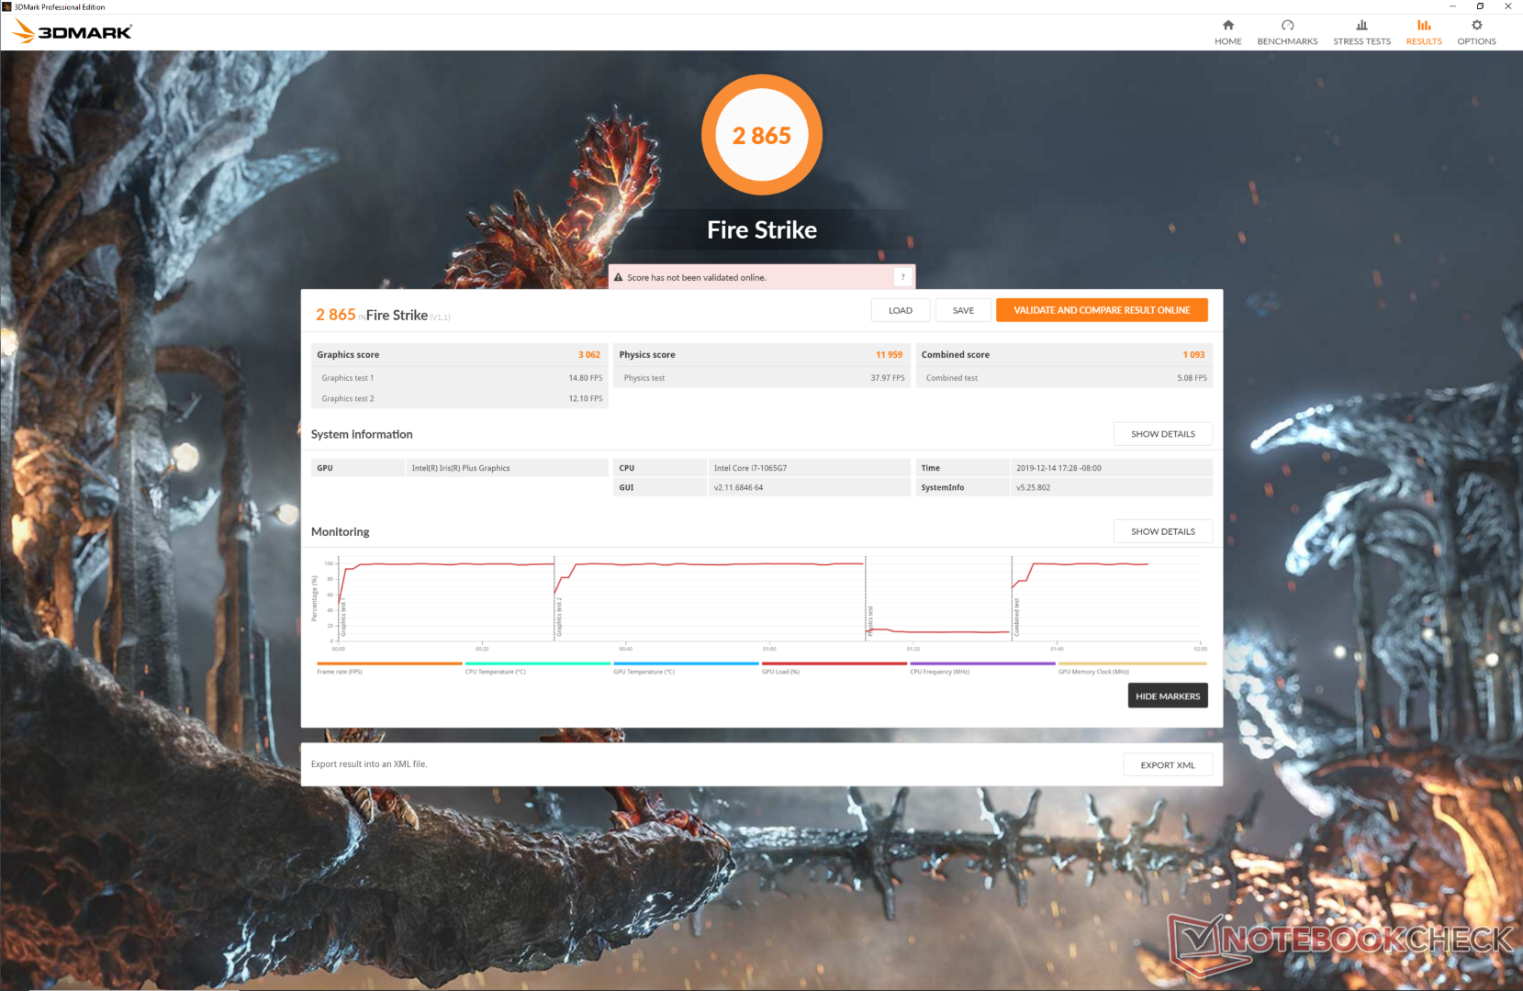Viewport: 1523px width, 991px height.
Task: Minimize the 3DMark window
Action: point(1452,6)
